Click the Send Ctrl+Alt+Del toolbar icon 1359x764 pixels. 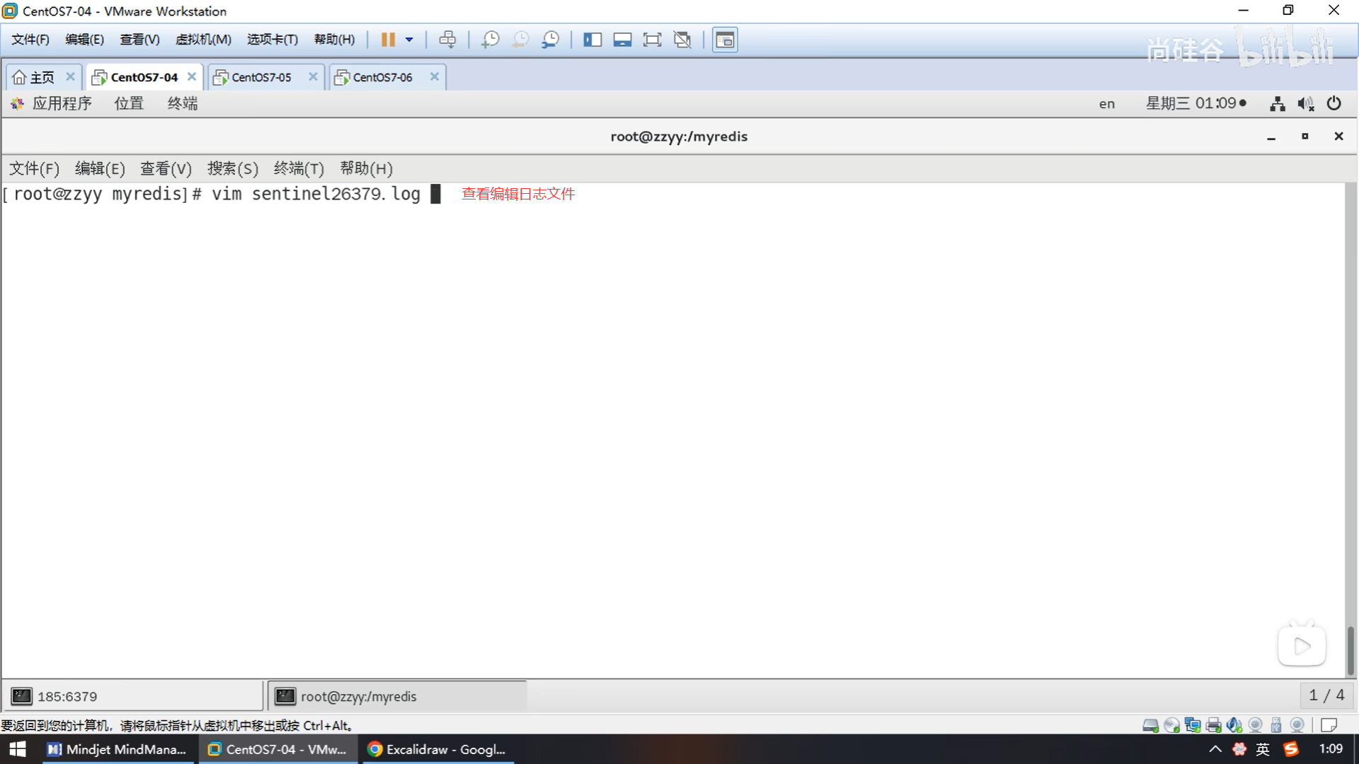pos(447,40)
